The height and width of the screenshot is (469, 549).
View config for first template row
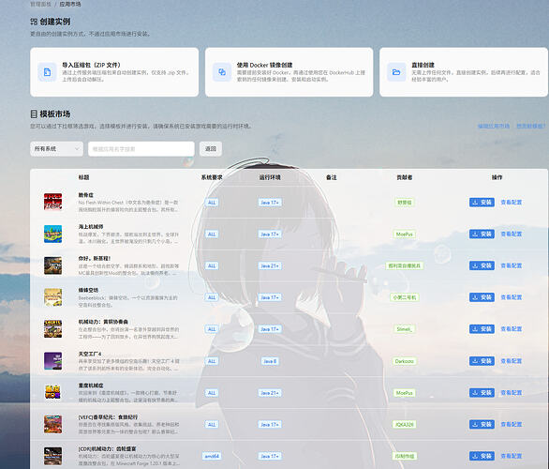512,203
